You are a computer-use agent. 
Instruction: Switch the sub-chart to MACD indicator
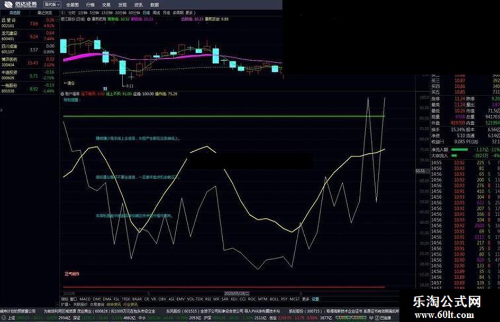[85, 299]
